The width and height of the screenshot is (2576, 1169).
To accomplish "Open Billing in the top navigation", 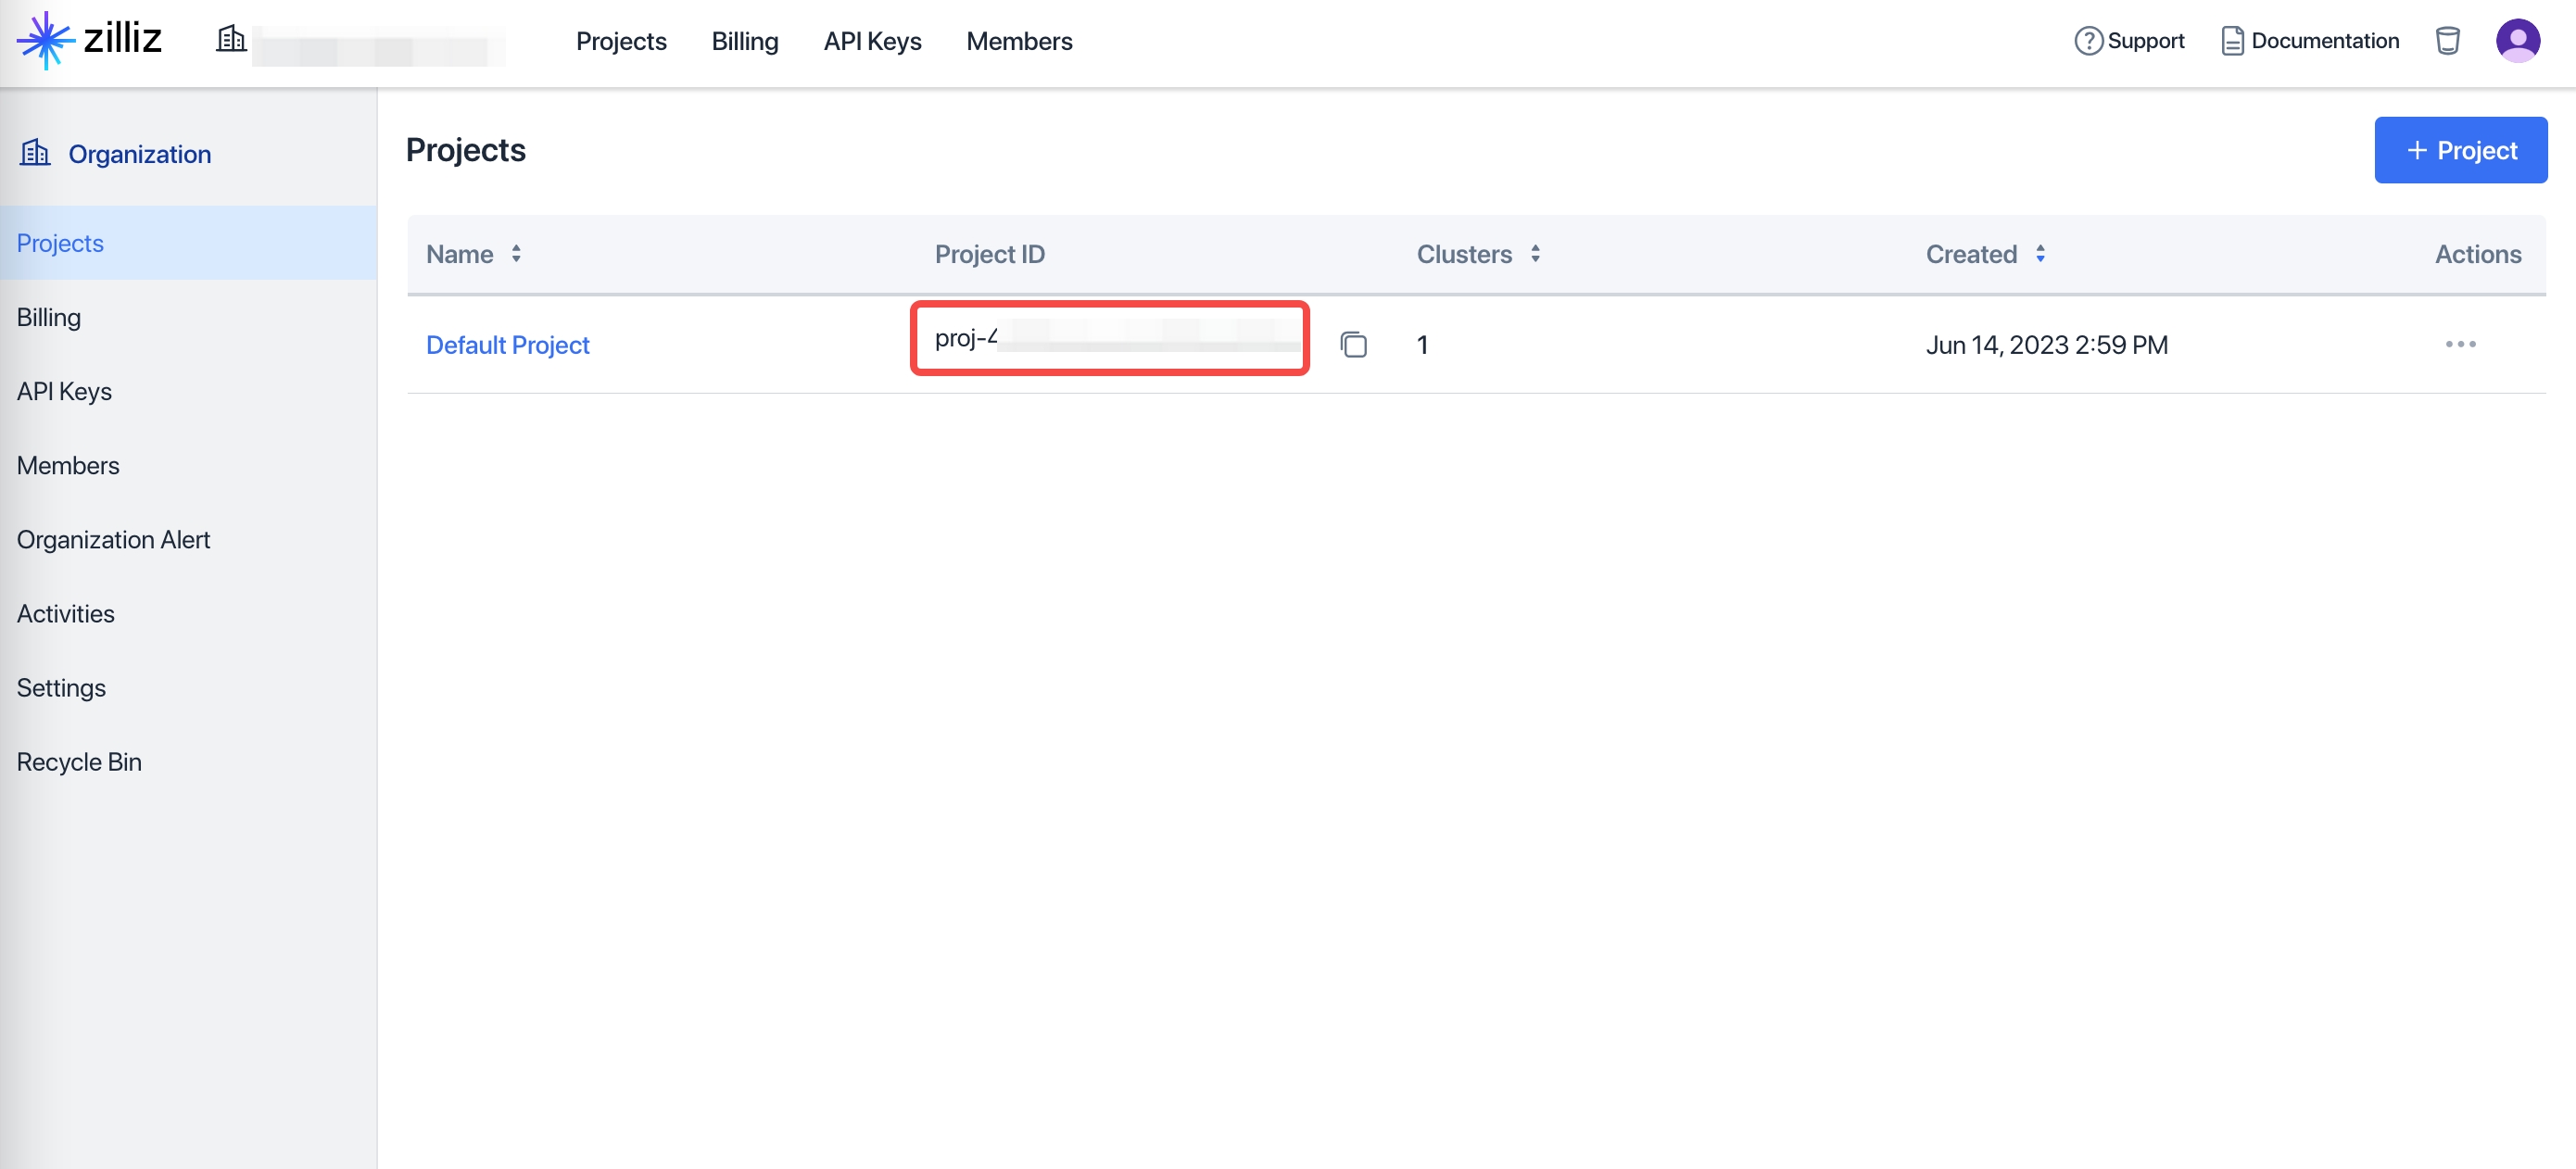I will pyautogui.click(x=744, y=41).
